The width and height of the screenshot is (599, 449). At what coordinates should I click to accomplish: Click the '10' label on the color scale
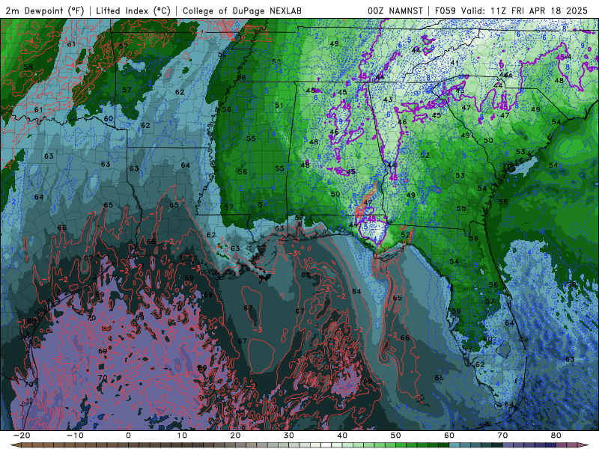182,436
